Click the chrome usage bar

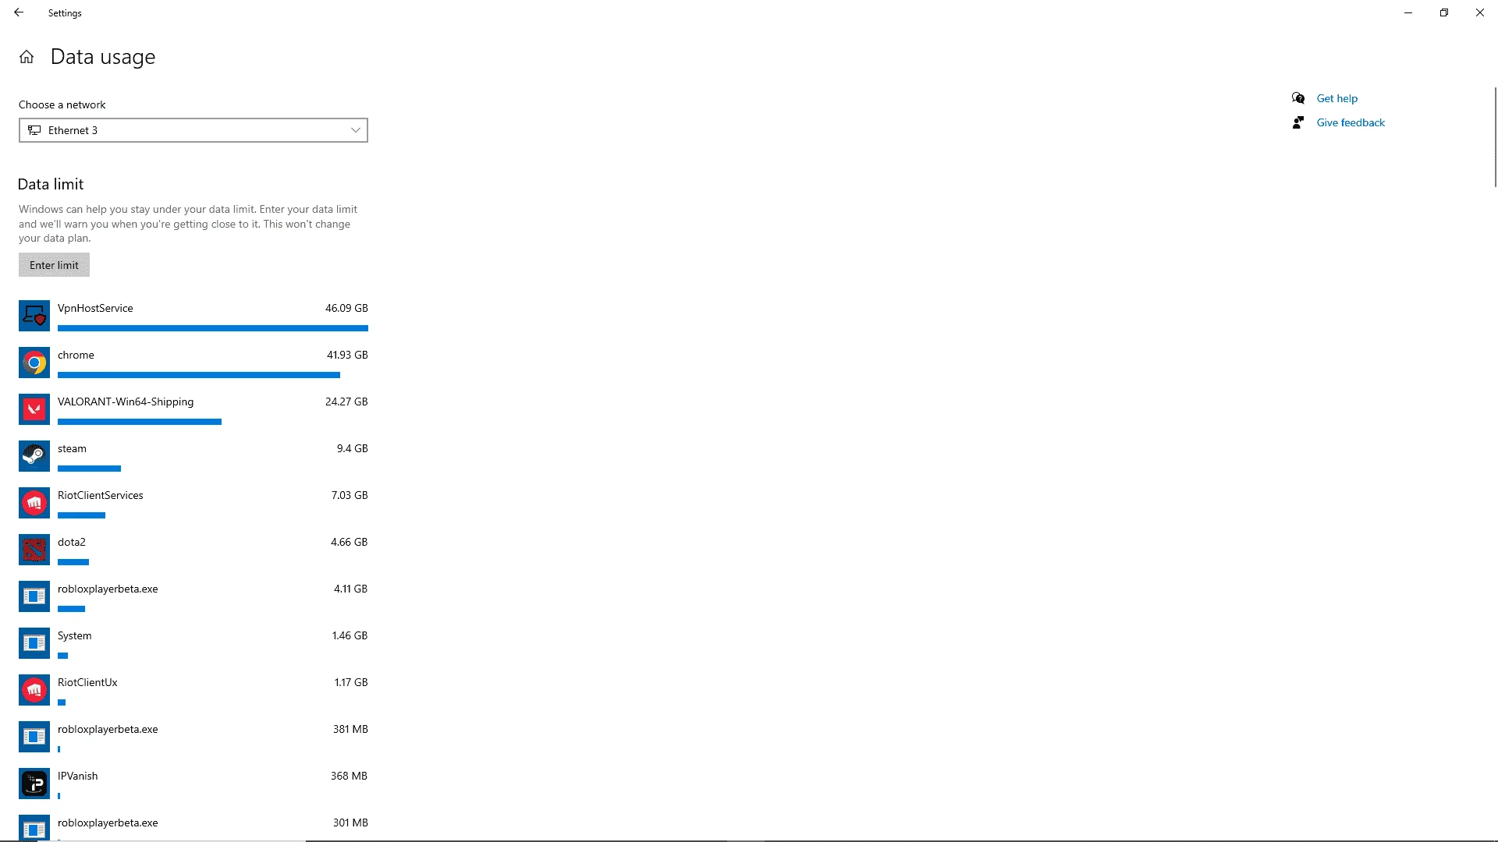(199, 375)
